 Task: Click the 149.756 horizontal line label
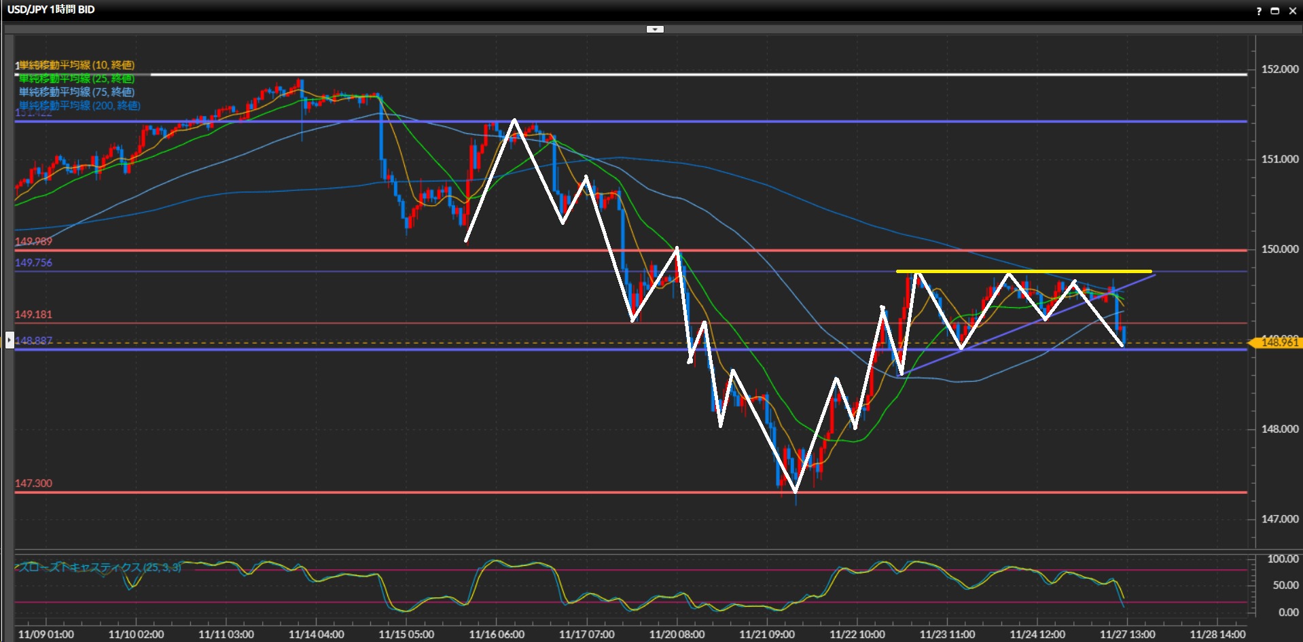(33, 263)
